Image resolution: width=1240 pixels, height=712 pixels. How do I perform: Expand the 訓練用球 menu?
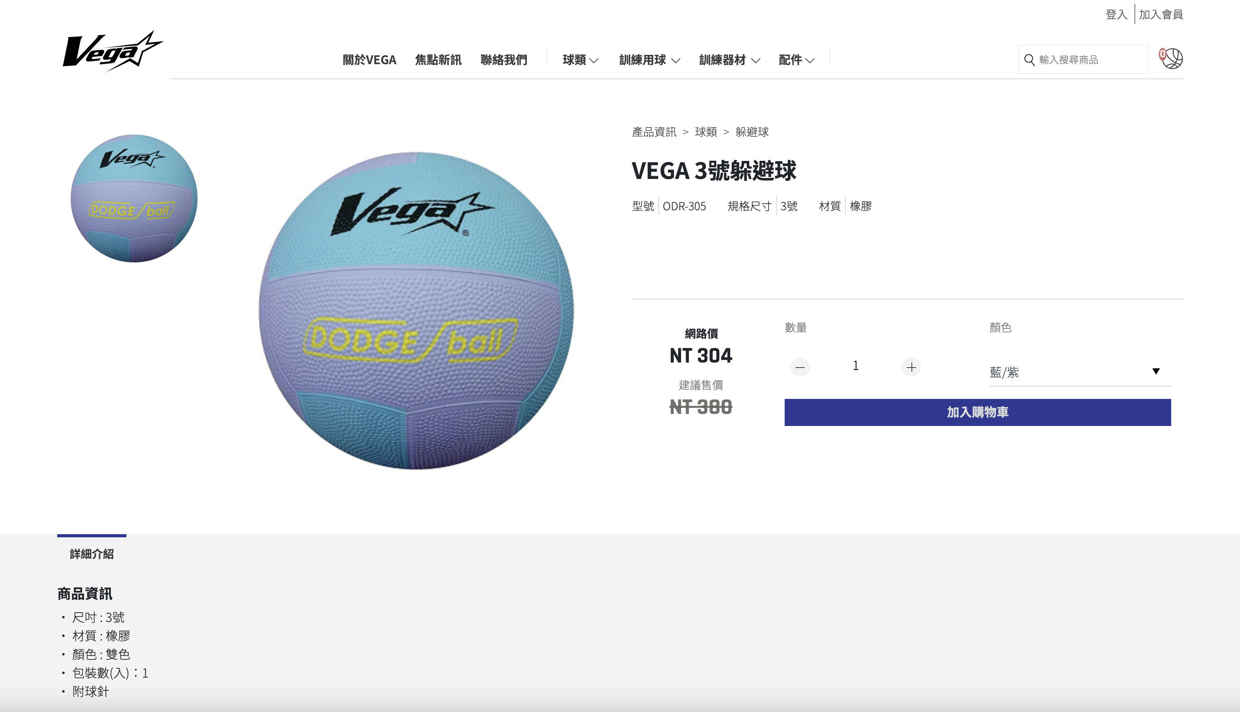point(649,60)
